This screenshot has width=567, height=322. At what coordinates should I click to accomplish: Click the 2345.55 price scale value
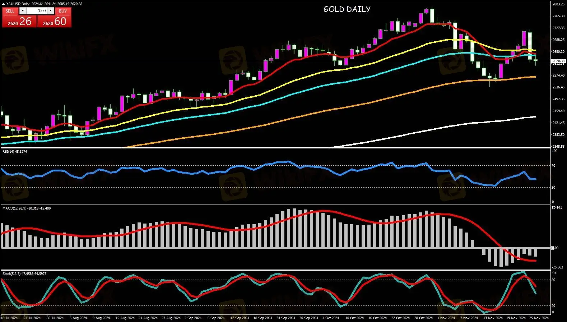(x=559, y=147)
